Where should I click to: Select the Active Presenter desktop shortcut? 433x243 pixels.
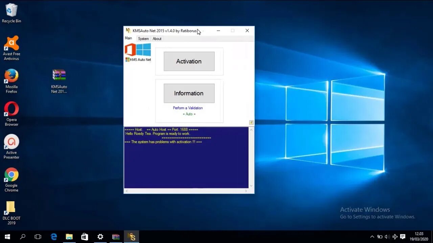pyautogui.click(x=12, y=147)
